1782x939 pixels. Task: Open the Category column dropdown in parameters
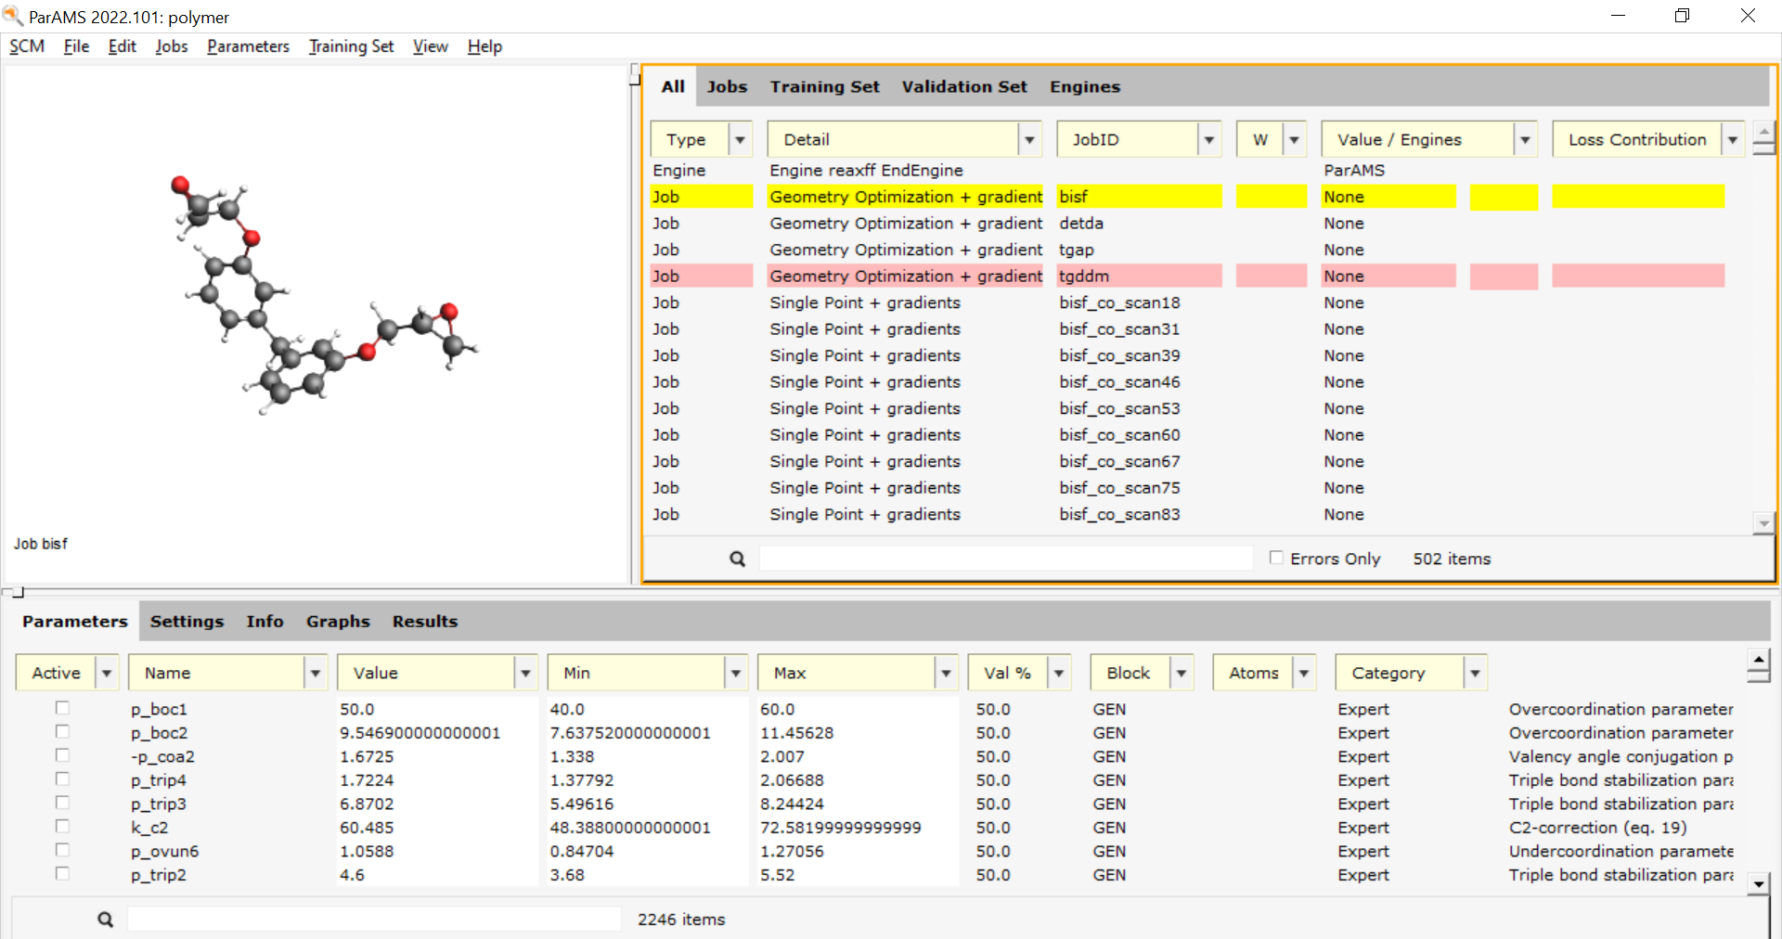(x=1475, y=673)
